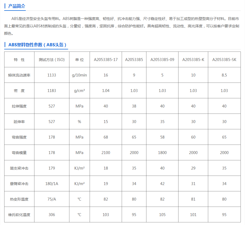
Task: Click the flexural modulus value 1800
Action: (x=162, y=153)
